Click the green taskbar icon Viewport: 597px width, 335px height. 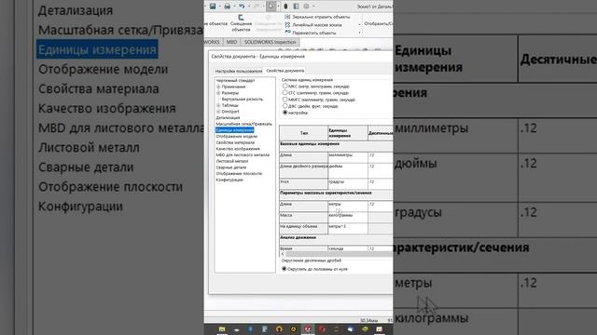click(x=365, y=328)
